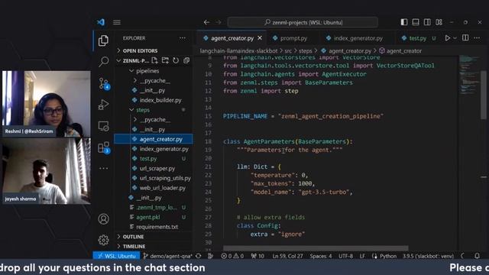The height and width of the screenshot is (275, 489).
Task: Open the run options dropdown arrow
Action: click(x=455, y=38)
